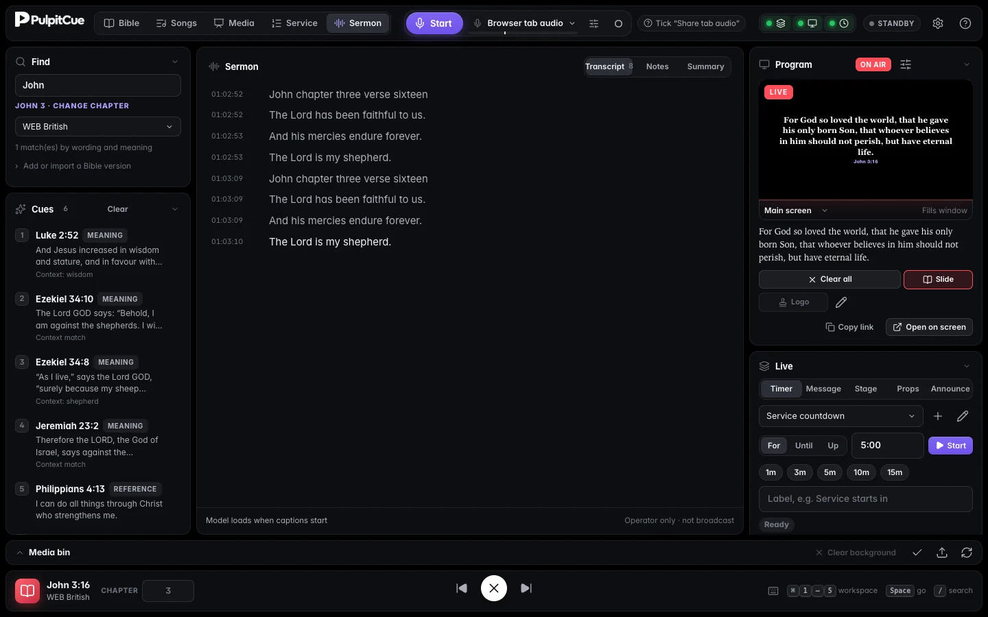Image resolution: width=988 pixels, height=617 pixels.
Task: Open the Notes tab
Action: pyautogui.click(x=657, y=66)
